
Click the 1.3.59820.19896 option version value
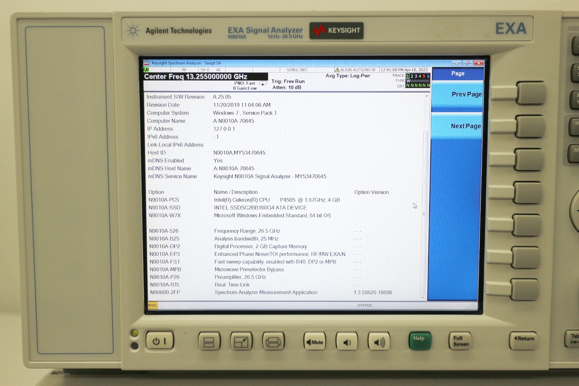click(373, 292)
